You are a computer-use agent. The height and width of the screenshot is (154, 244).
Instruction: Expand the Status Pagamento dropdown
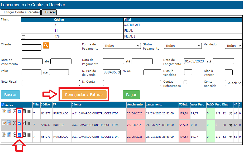(183, 46)
